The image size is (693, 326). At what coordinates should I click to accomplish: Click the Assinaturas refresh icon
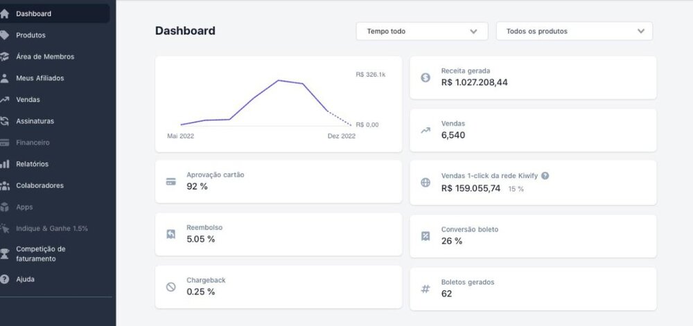pos(4,121)
